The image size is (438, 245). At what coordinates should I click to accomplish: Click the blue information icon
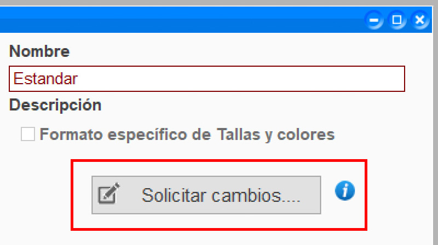tap(345, 191)
